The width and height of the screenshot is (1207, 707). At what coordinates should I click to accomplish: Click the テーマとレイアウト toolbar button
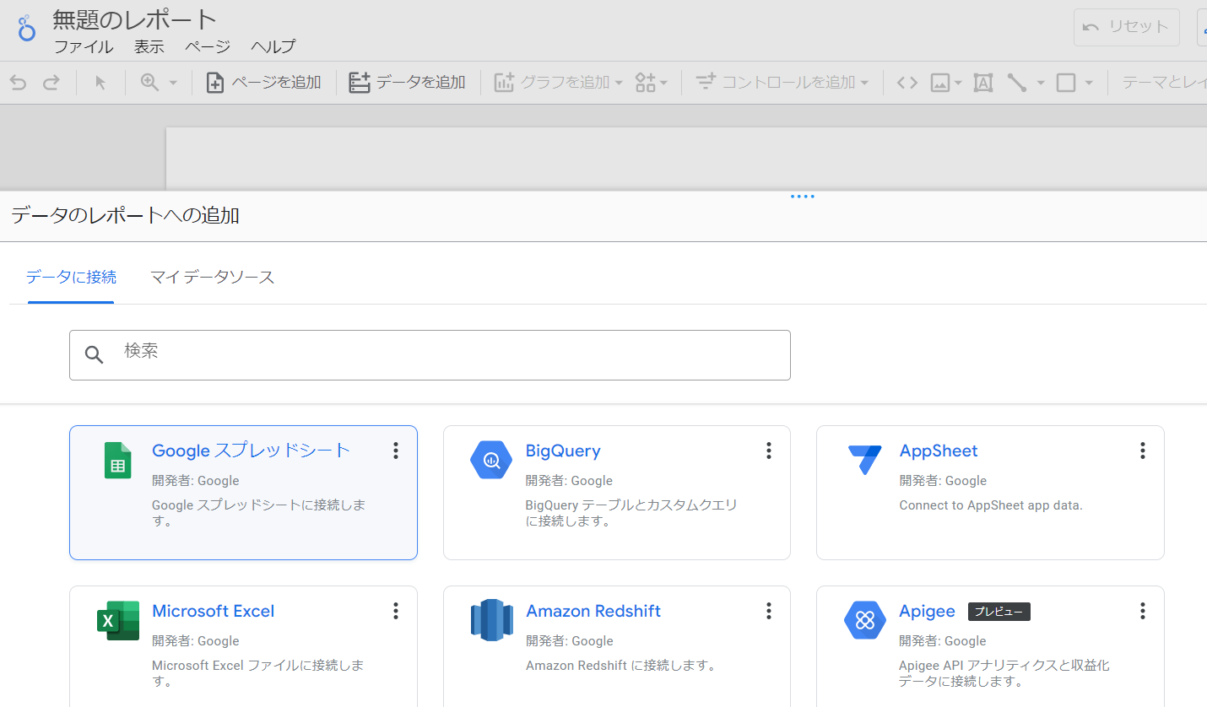(x=1164, y=82)
